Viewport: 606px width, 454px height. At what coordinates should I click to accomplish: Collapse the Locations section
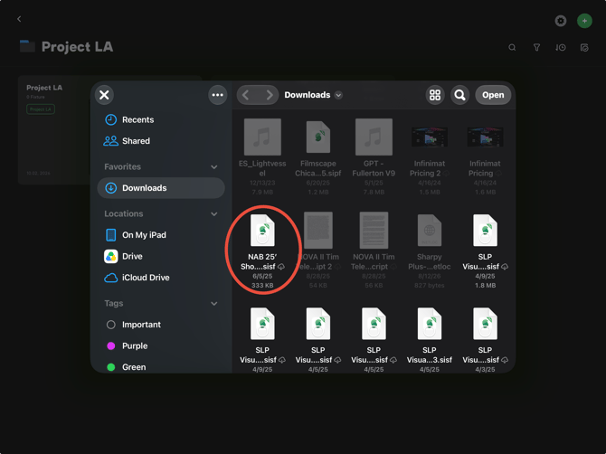tap(213, 213)
